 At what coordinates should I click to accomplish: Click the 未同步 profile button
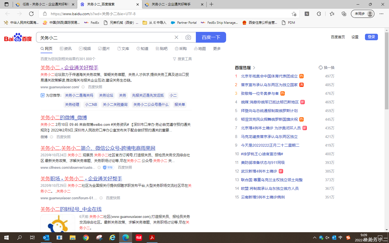tap(363, 14)
